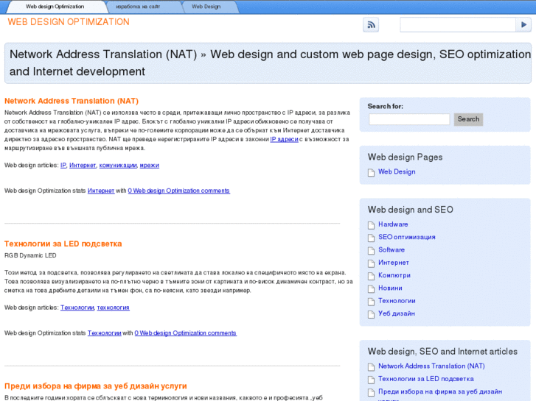Open the RSS feed icon
Viewport: 536px width, 401px height.
[371, 25]
